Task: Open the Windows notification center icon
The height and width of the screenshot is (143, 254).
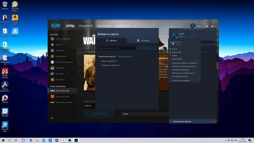Action: coord(250,140)
